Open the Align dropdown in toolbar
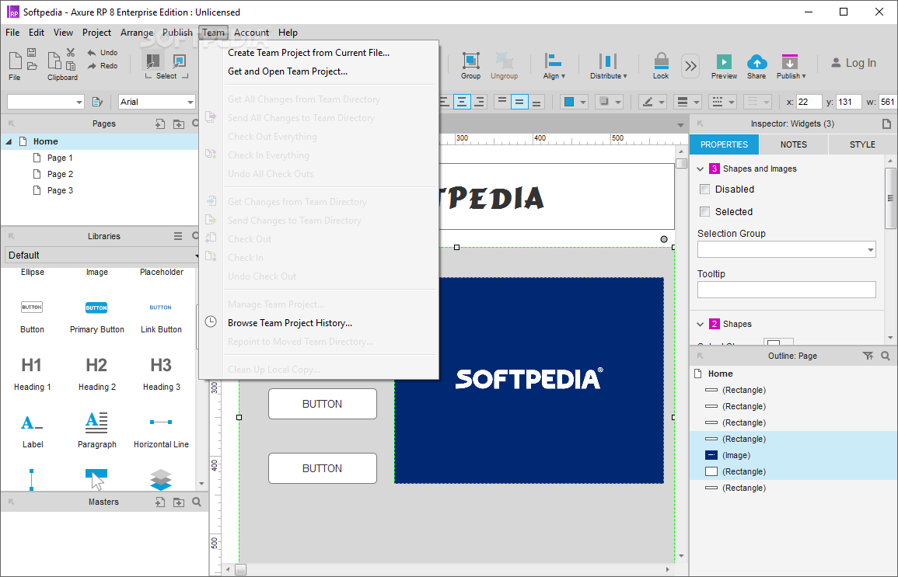The height and width of the screenshot is (577, 898). click(x=554, y=66)
